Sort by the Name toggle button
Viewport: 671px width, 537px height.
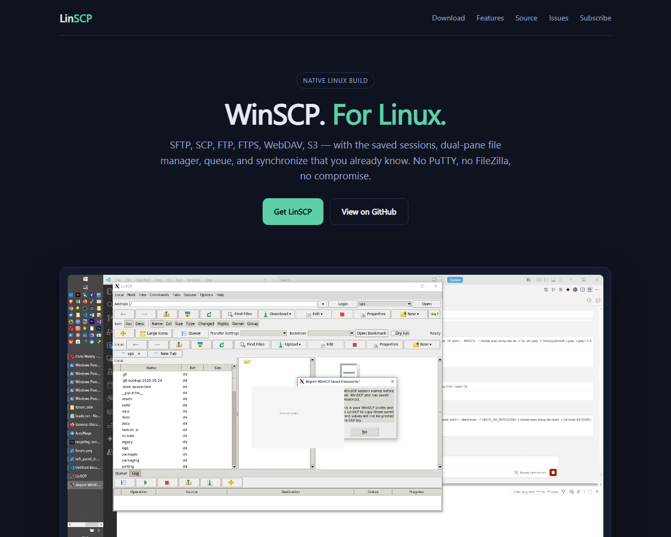pos(157,324)
